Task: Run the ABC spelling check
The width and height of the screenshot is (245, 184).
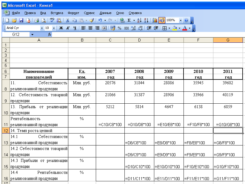Action: click(x=52, y=20)
